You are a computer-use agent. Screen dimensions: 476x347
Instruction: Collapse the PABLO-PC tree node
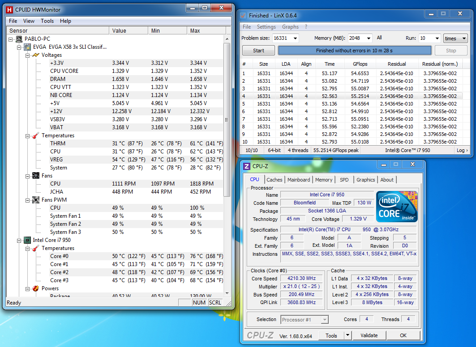pyautogui.click(x=11, y=39)
